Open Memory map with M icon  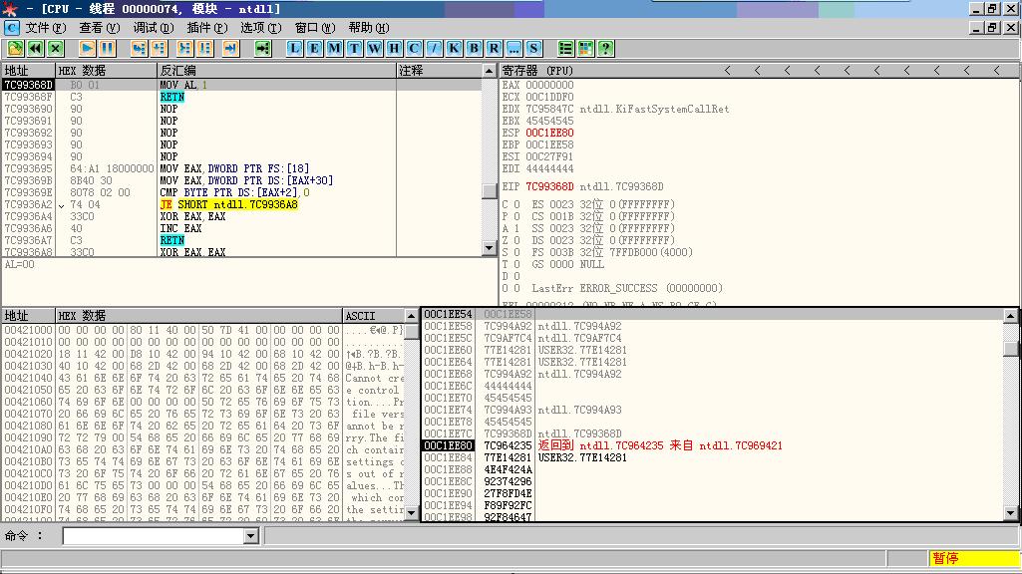click(334, 48)
